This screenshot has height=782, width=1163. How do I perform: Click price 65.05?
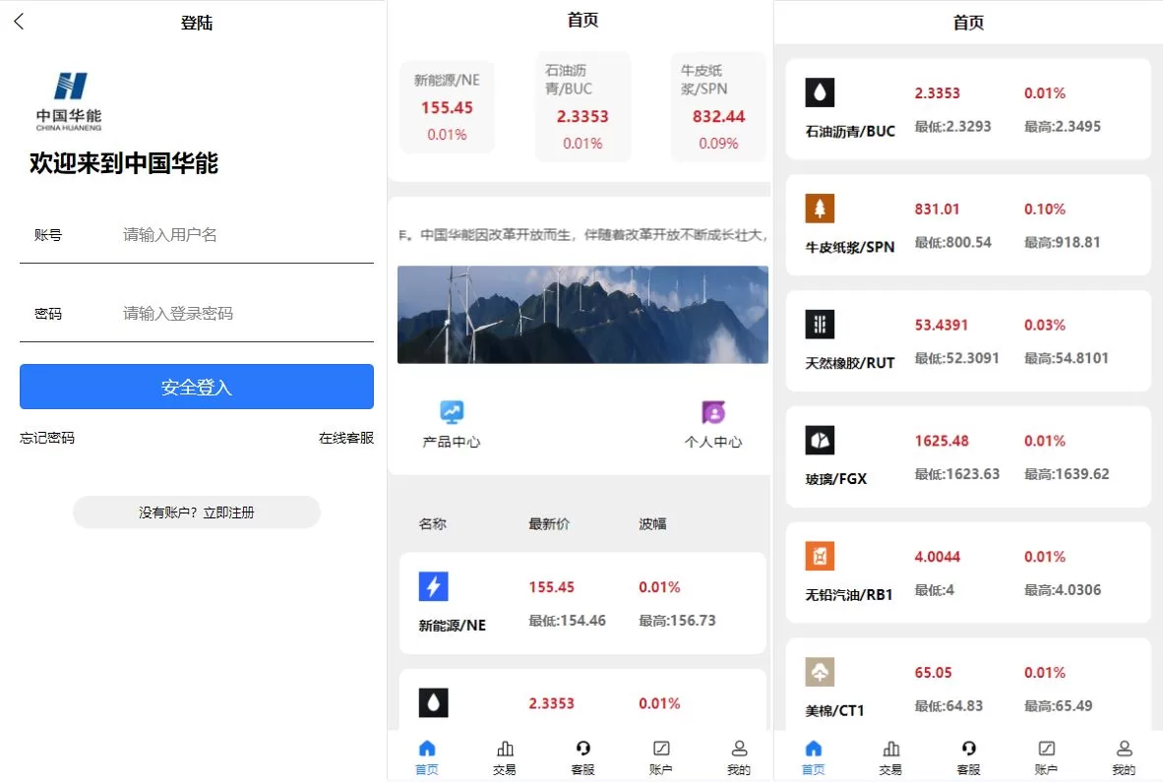[x=933, y=672]
